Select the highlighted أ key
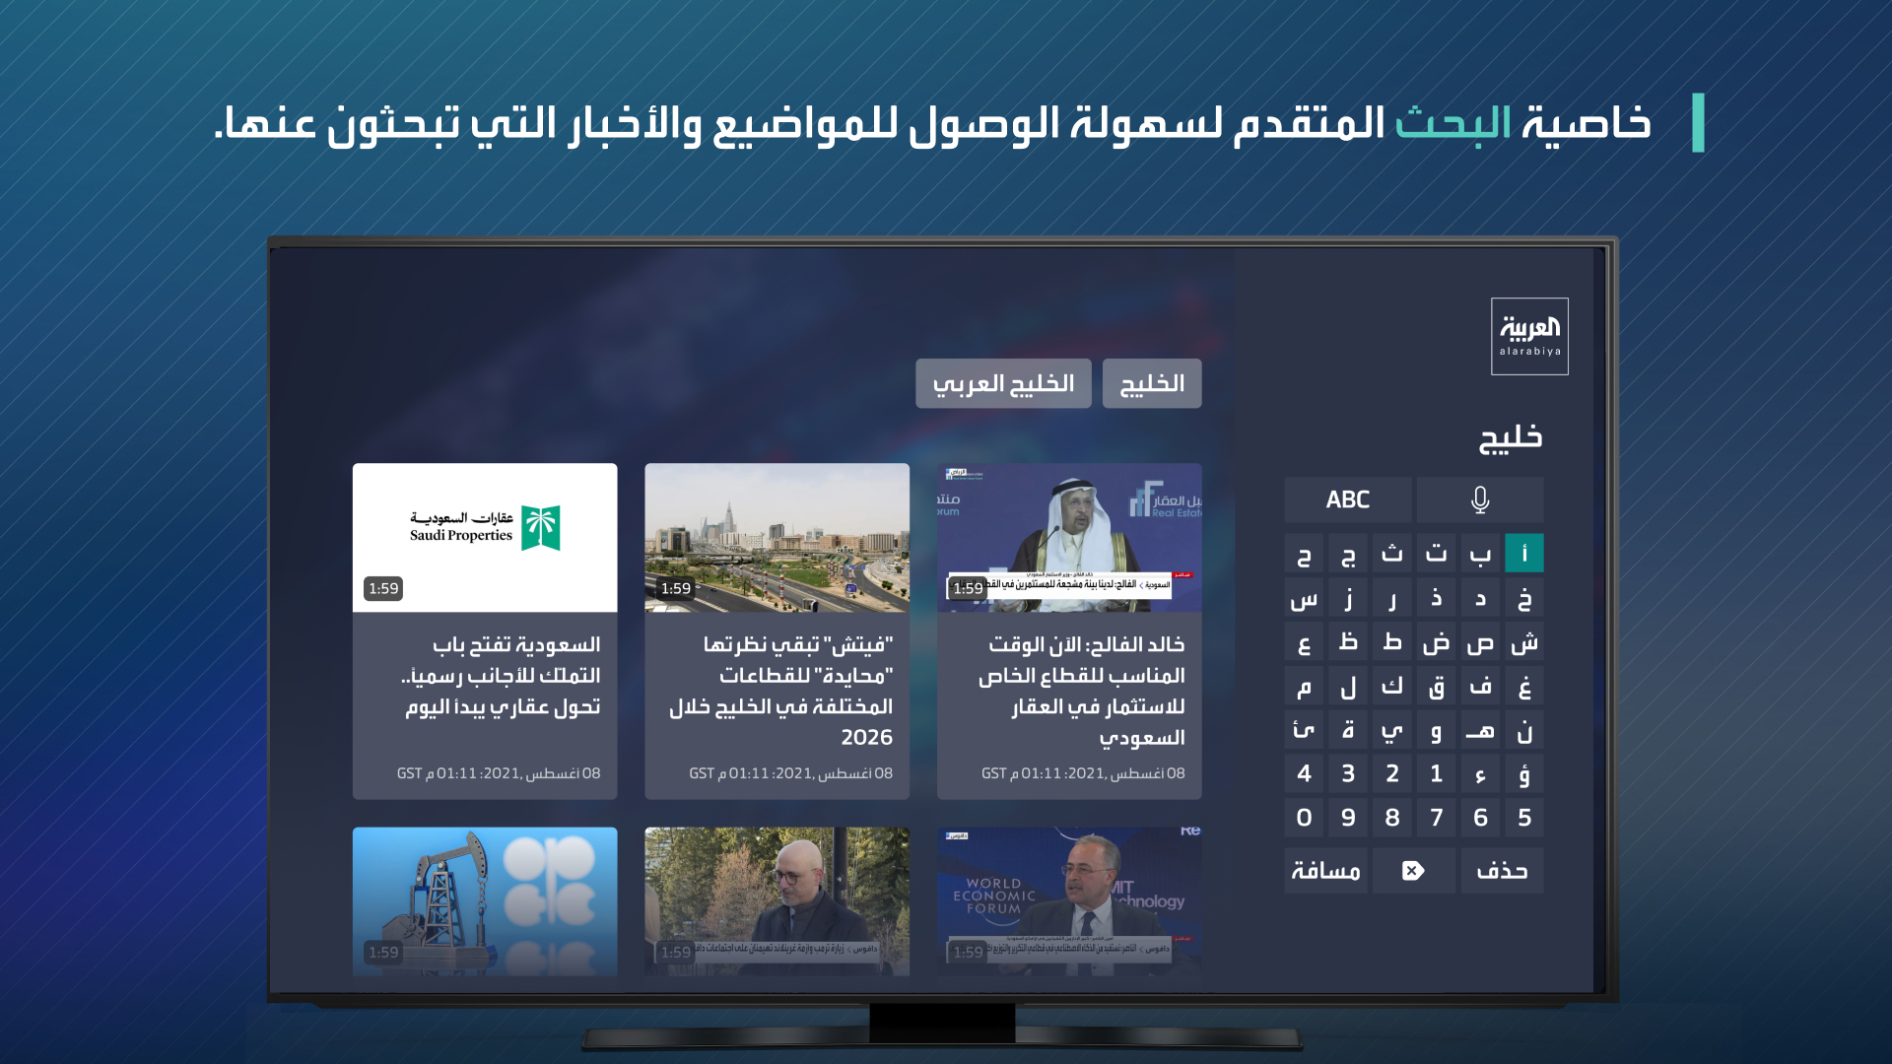 point(1524,554)
